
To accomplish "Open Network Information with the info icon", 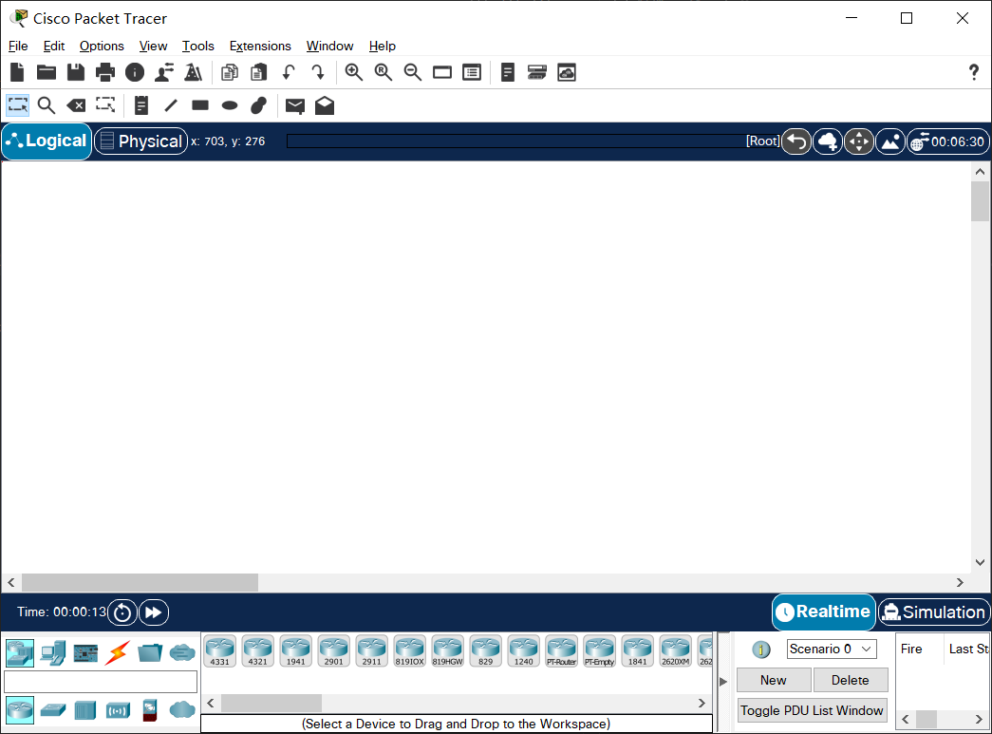I will click(x=135, y=72).
